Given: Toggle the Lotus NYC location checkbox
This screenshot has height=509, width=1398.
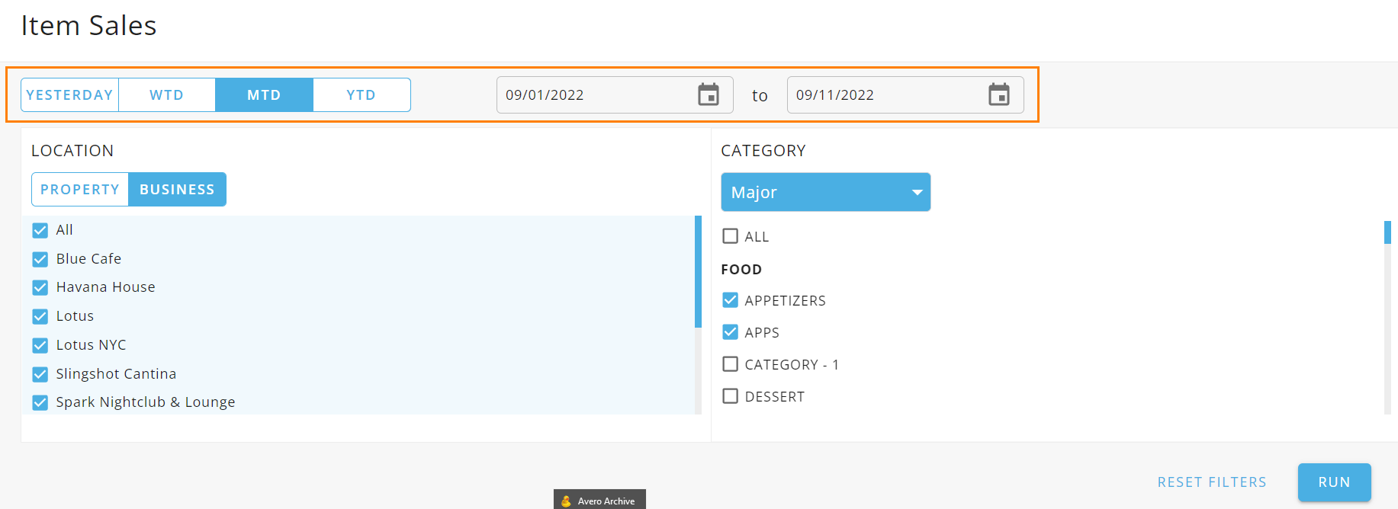Looking at the screenshot, I should pyautogui.click(x=40, y=345).
